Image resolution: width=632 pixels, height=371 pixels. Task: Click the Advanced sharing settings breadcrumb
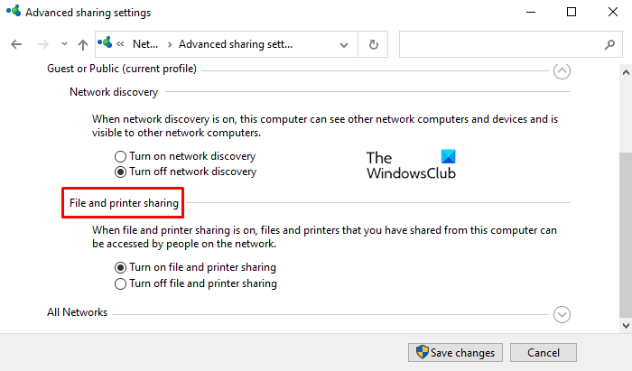[235, 43]
